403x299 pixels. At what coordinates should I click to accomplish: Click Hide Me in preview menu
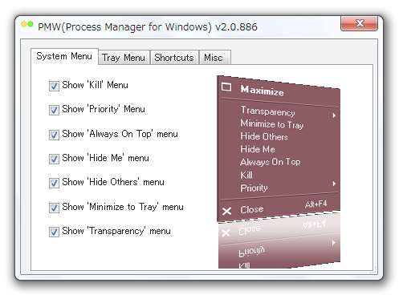258,149
